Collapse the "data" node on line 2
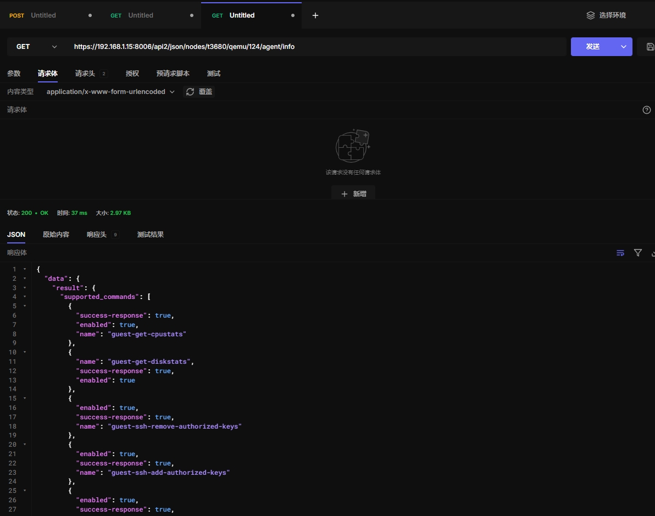 (25, 279)
